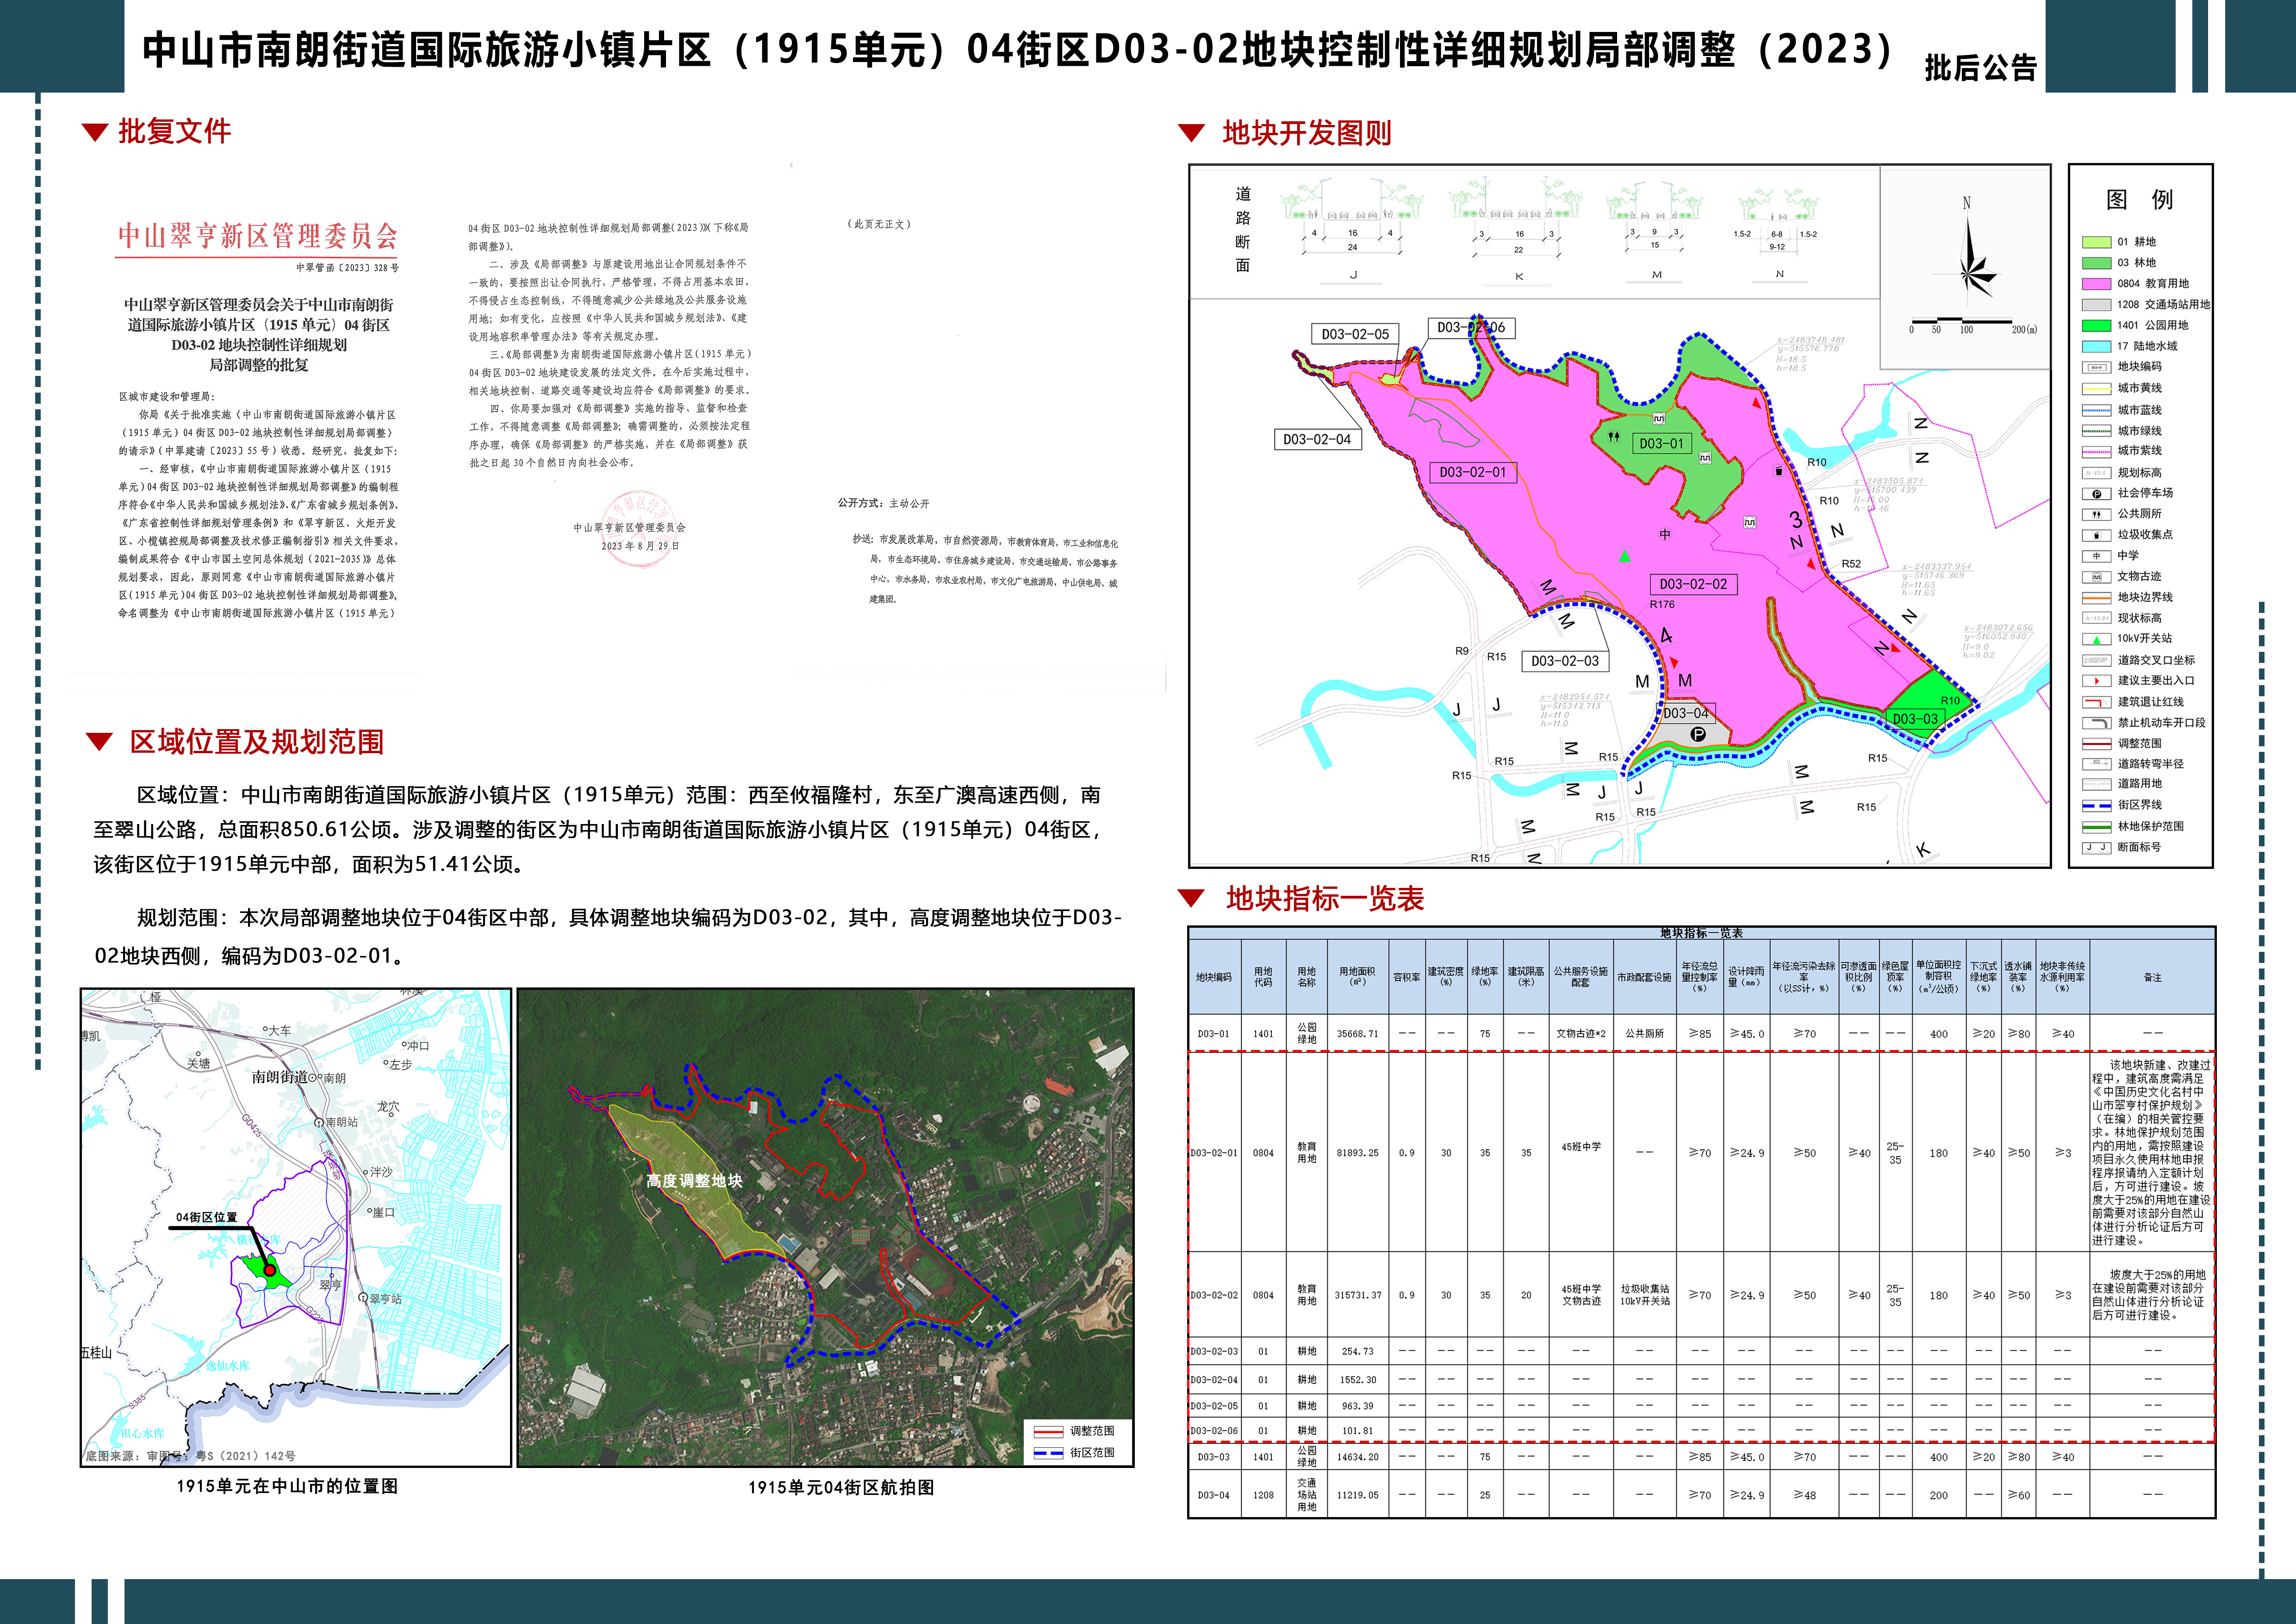Click the 图例 legend title

(2139, 199)
